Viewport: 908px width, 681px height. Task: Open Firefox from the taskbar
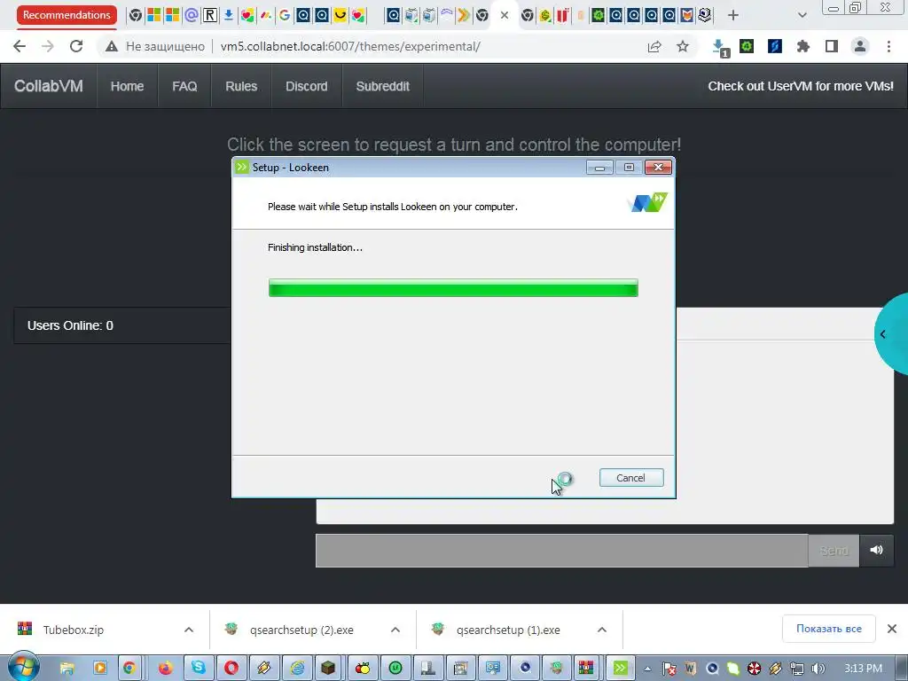166,669
